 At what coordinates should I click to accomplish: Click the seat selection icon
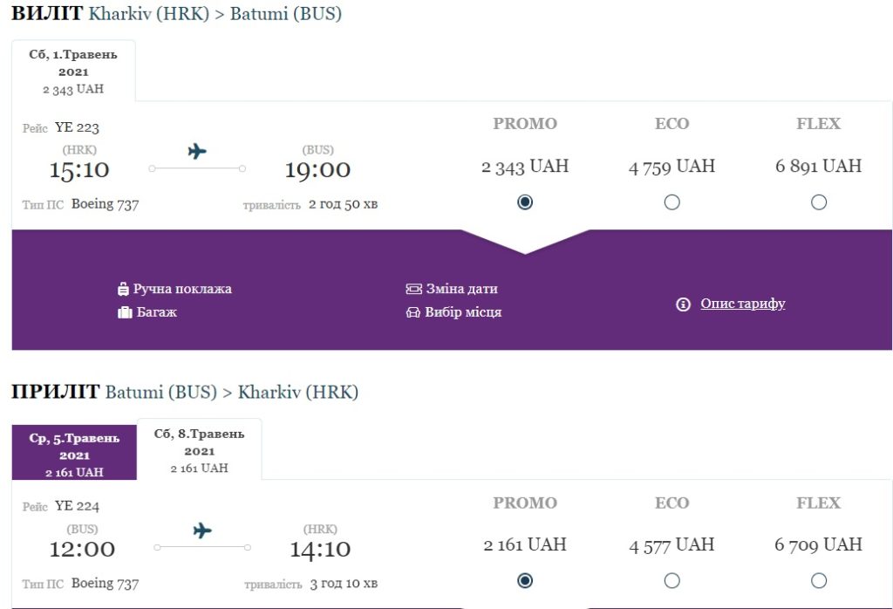(x=413, y=312)
